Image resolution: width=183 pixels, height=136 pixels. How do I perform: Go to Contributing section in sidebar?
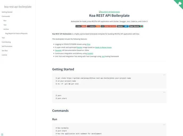[6, 42]
